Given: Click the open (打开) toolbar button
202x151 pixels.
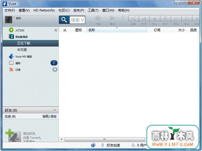Looking at the screenshot, I should coord(144,19).
